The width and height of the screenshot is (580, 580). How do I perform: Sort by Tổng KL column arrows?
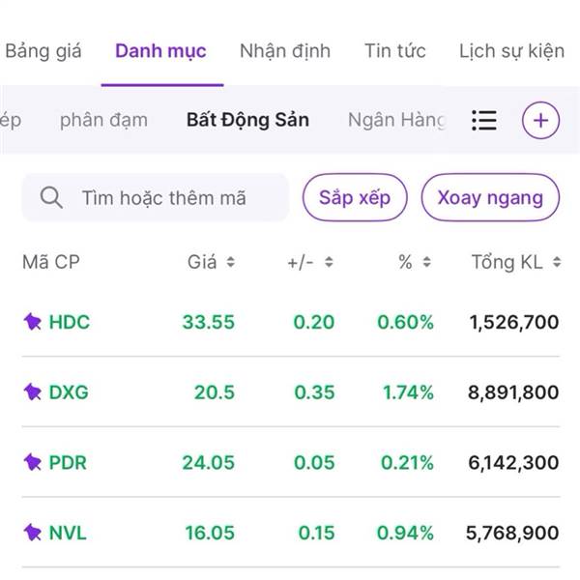(557, 262)
